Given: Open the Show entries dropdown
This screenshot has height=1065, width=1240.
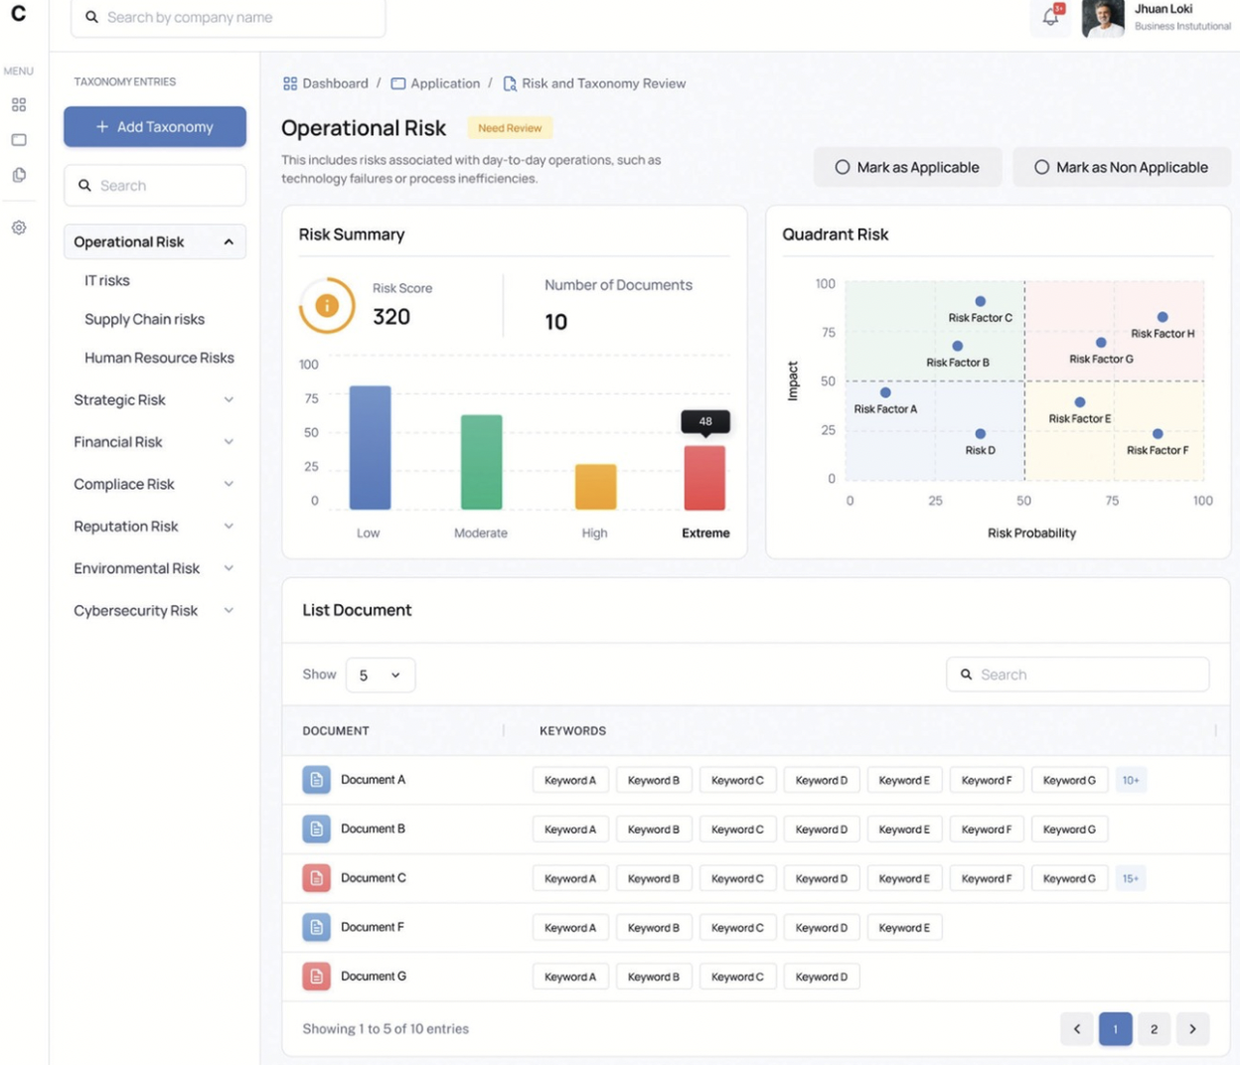Looking at the screenshot, I should (x=381, y=675).
